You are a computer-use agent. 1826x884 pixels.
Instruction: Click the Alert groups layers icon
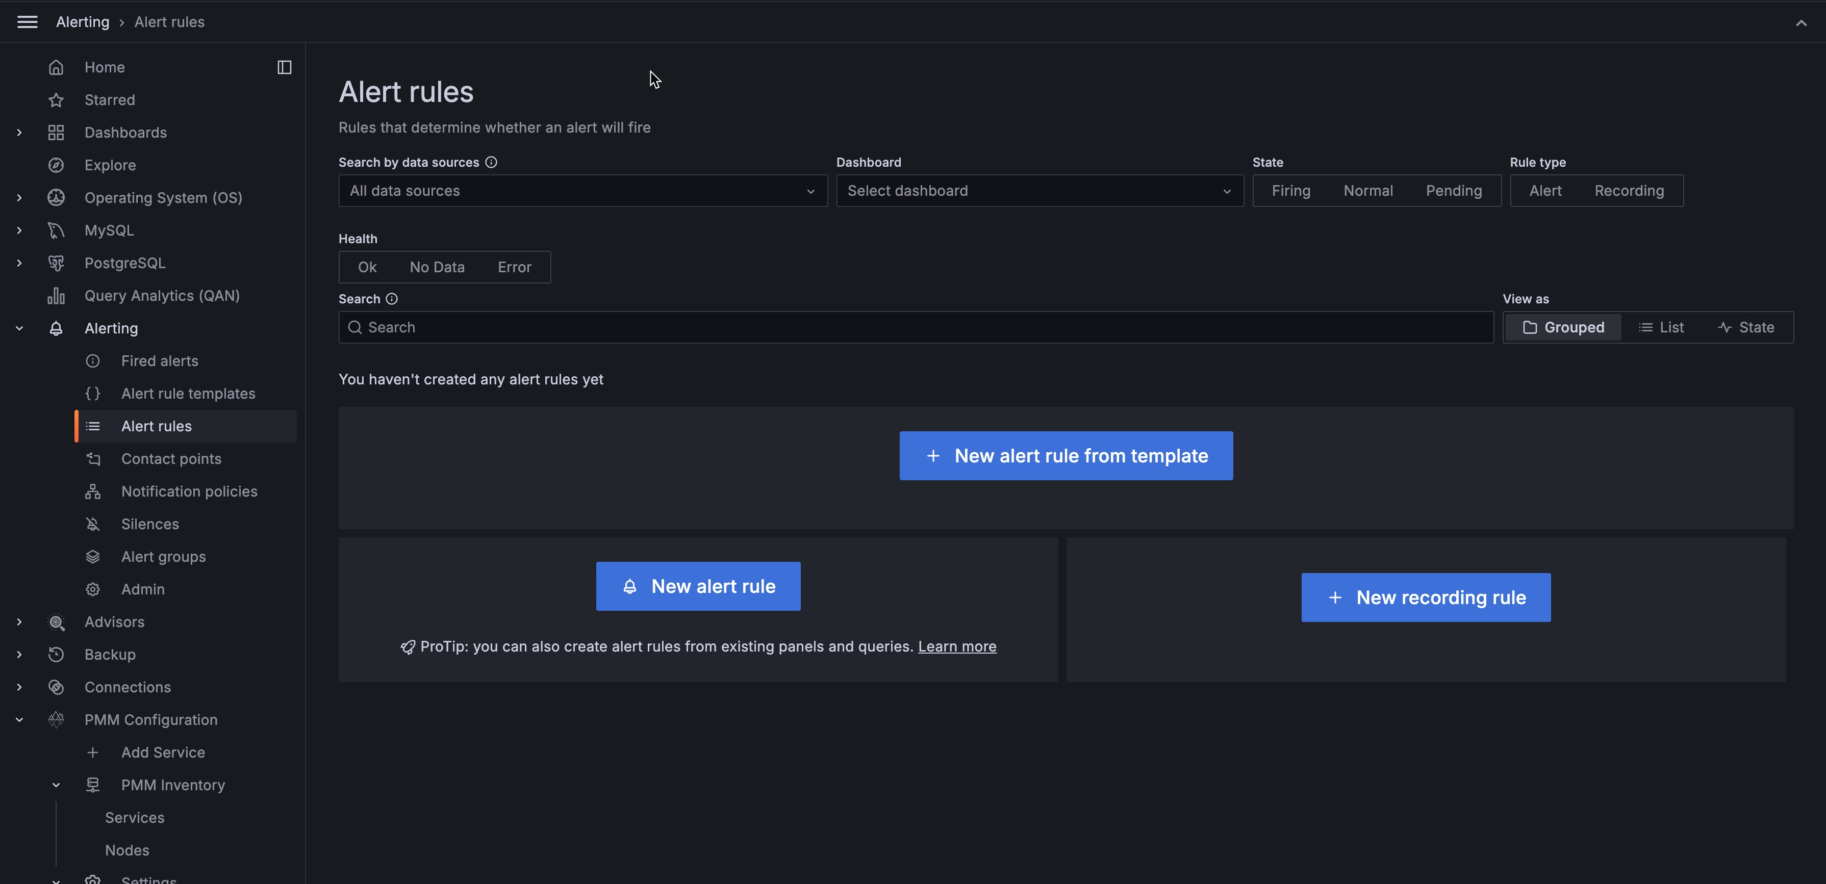(x=93, y=557)
